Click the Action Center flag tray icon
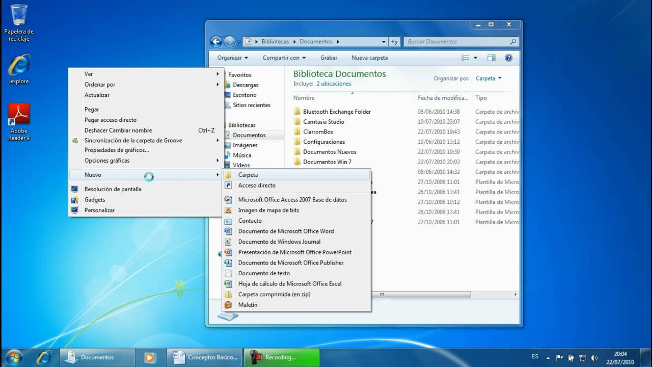The image size is (652, 367). point(560,357)
